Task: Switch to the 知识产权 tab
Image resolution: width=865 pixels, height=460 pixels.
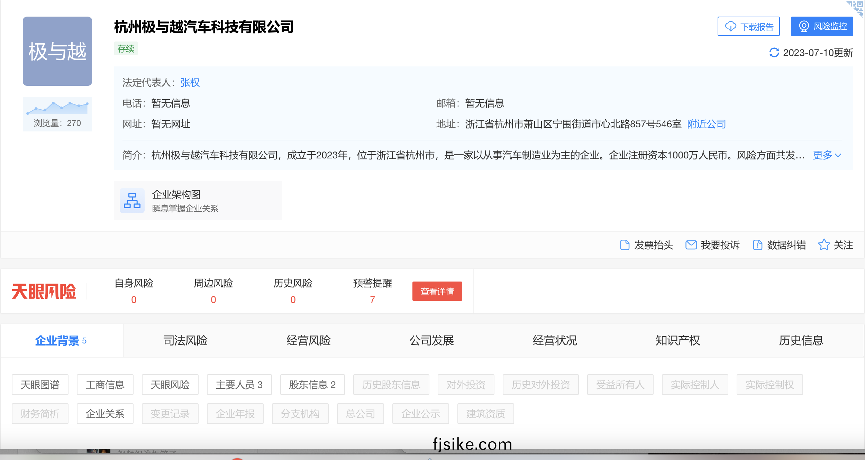Action: click(x=678, y=341)
